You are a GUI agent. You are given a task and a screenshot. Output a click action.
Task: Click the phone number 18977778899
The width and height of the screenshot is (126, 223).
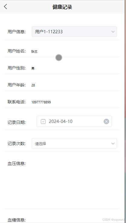click(x=41, y=102)
